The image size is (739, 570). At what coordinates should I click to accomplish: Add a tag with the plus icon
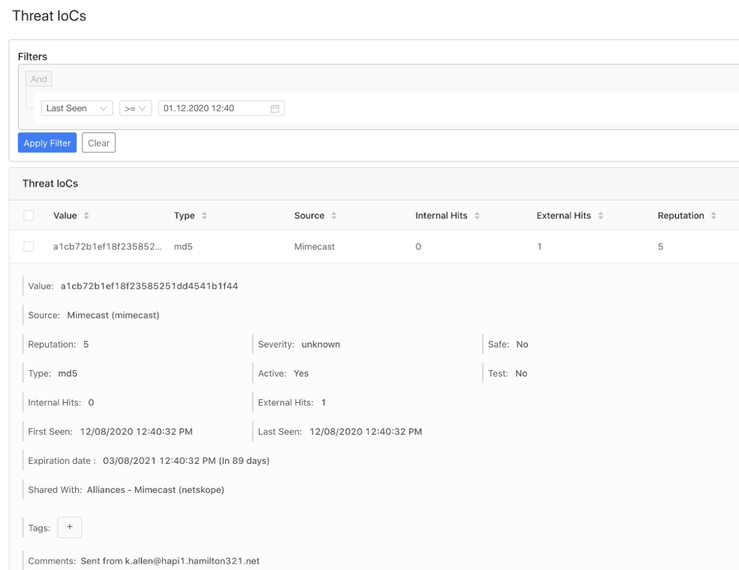pyautogui.click(x=70, y=527)
